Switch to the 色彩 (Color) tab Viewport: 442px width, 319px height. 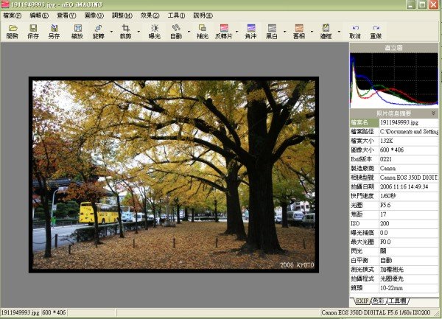pyautogui.click(x=379, y=301)
